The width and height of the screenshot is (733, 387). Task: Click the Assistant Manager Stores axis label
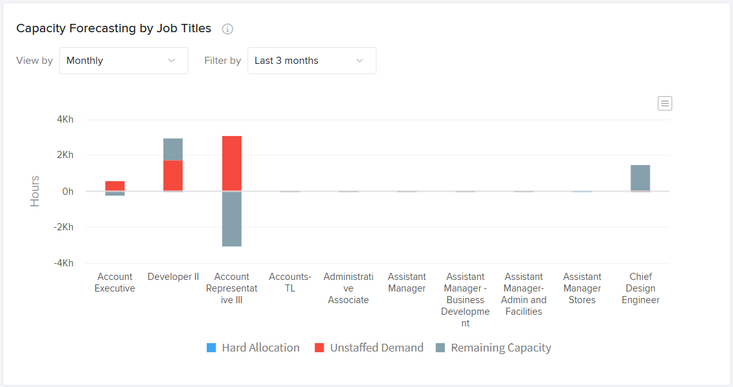[582, 288]
